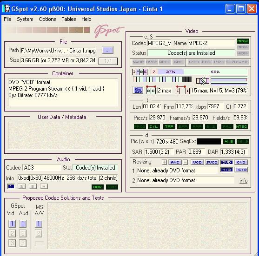Click the VBR audio indicator
The image size is (259, 256).
pos(112,187)
